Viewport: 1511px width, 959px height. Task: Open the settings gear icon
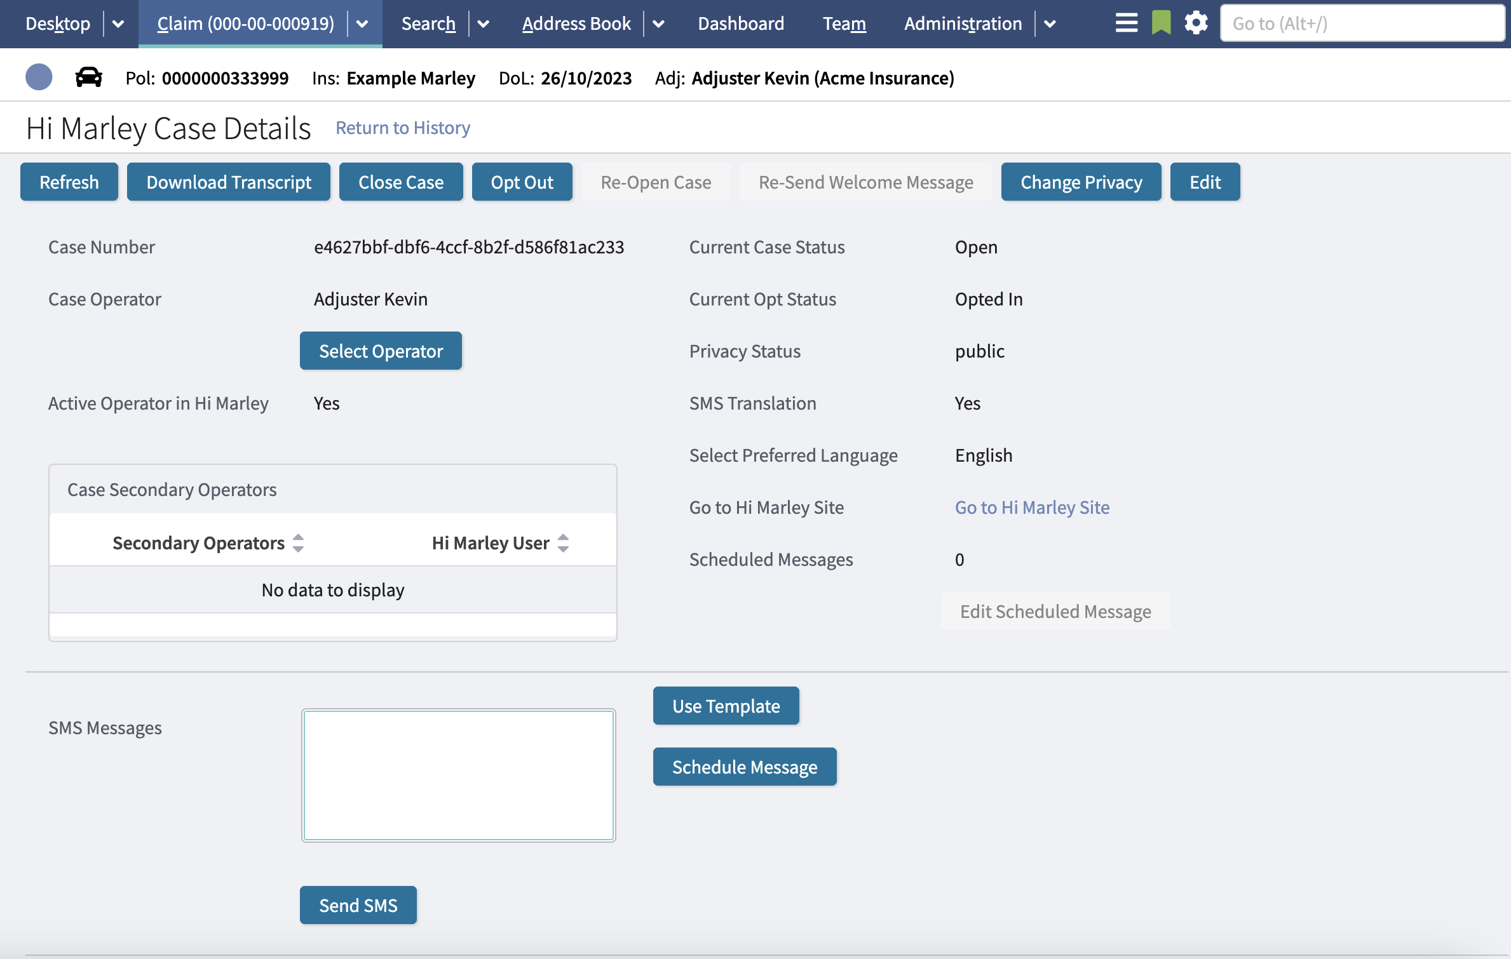pos(1196,23)
